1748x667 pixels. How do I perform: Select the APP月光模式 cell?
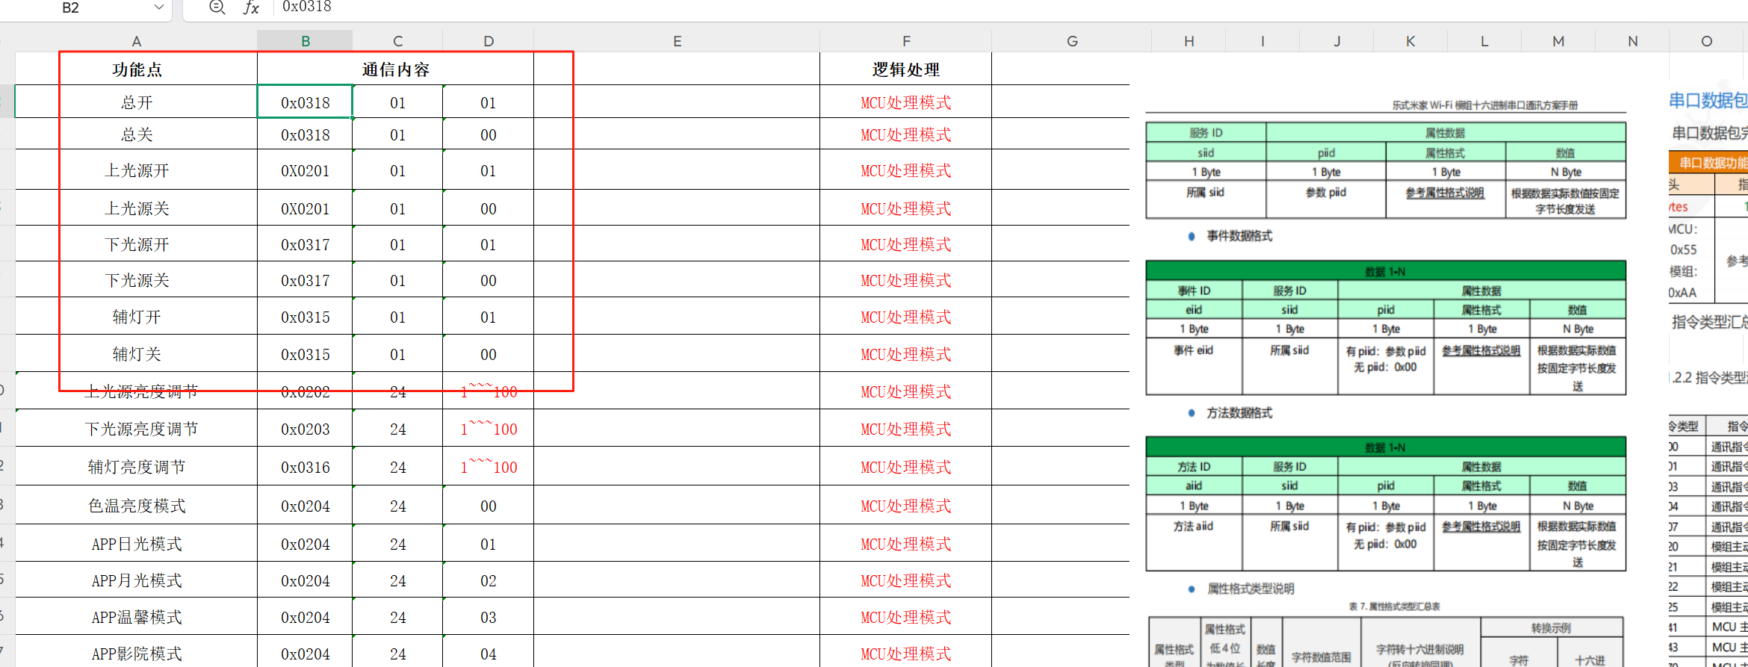coord(136,580)
